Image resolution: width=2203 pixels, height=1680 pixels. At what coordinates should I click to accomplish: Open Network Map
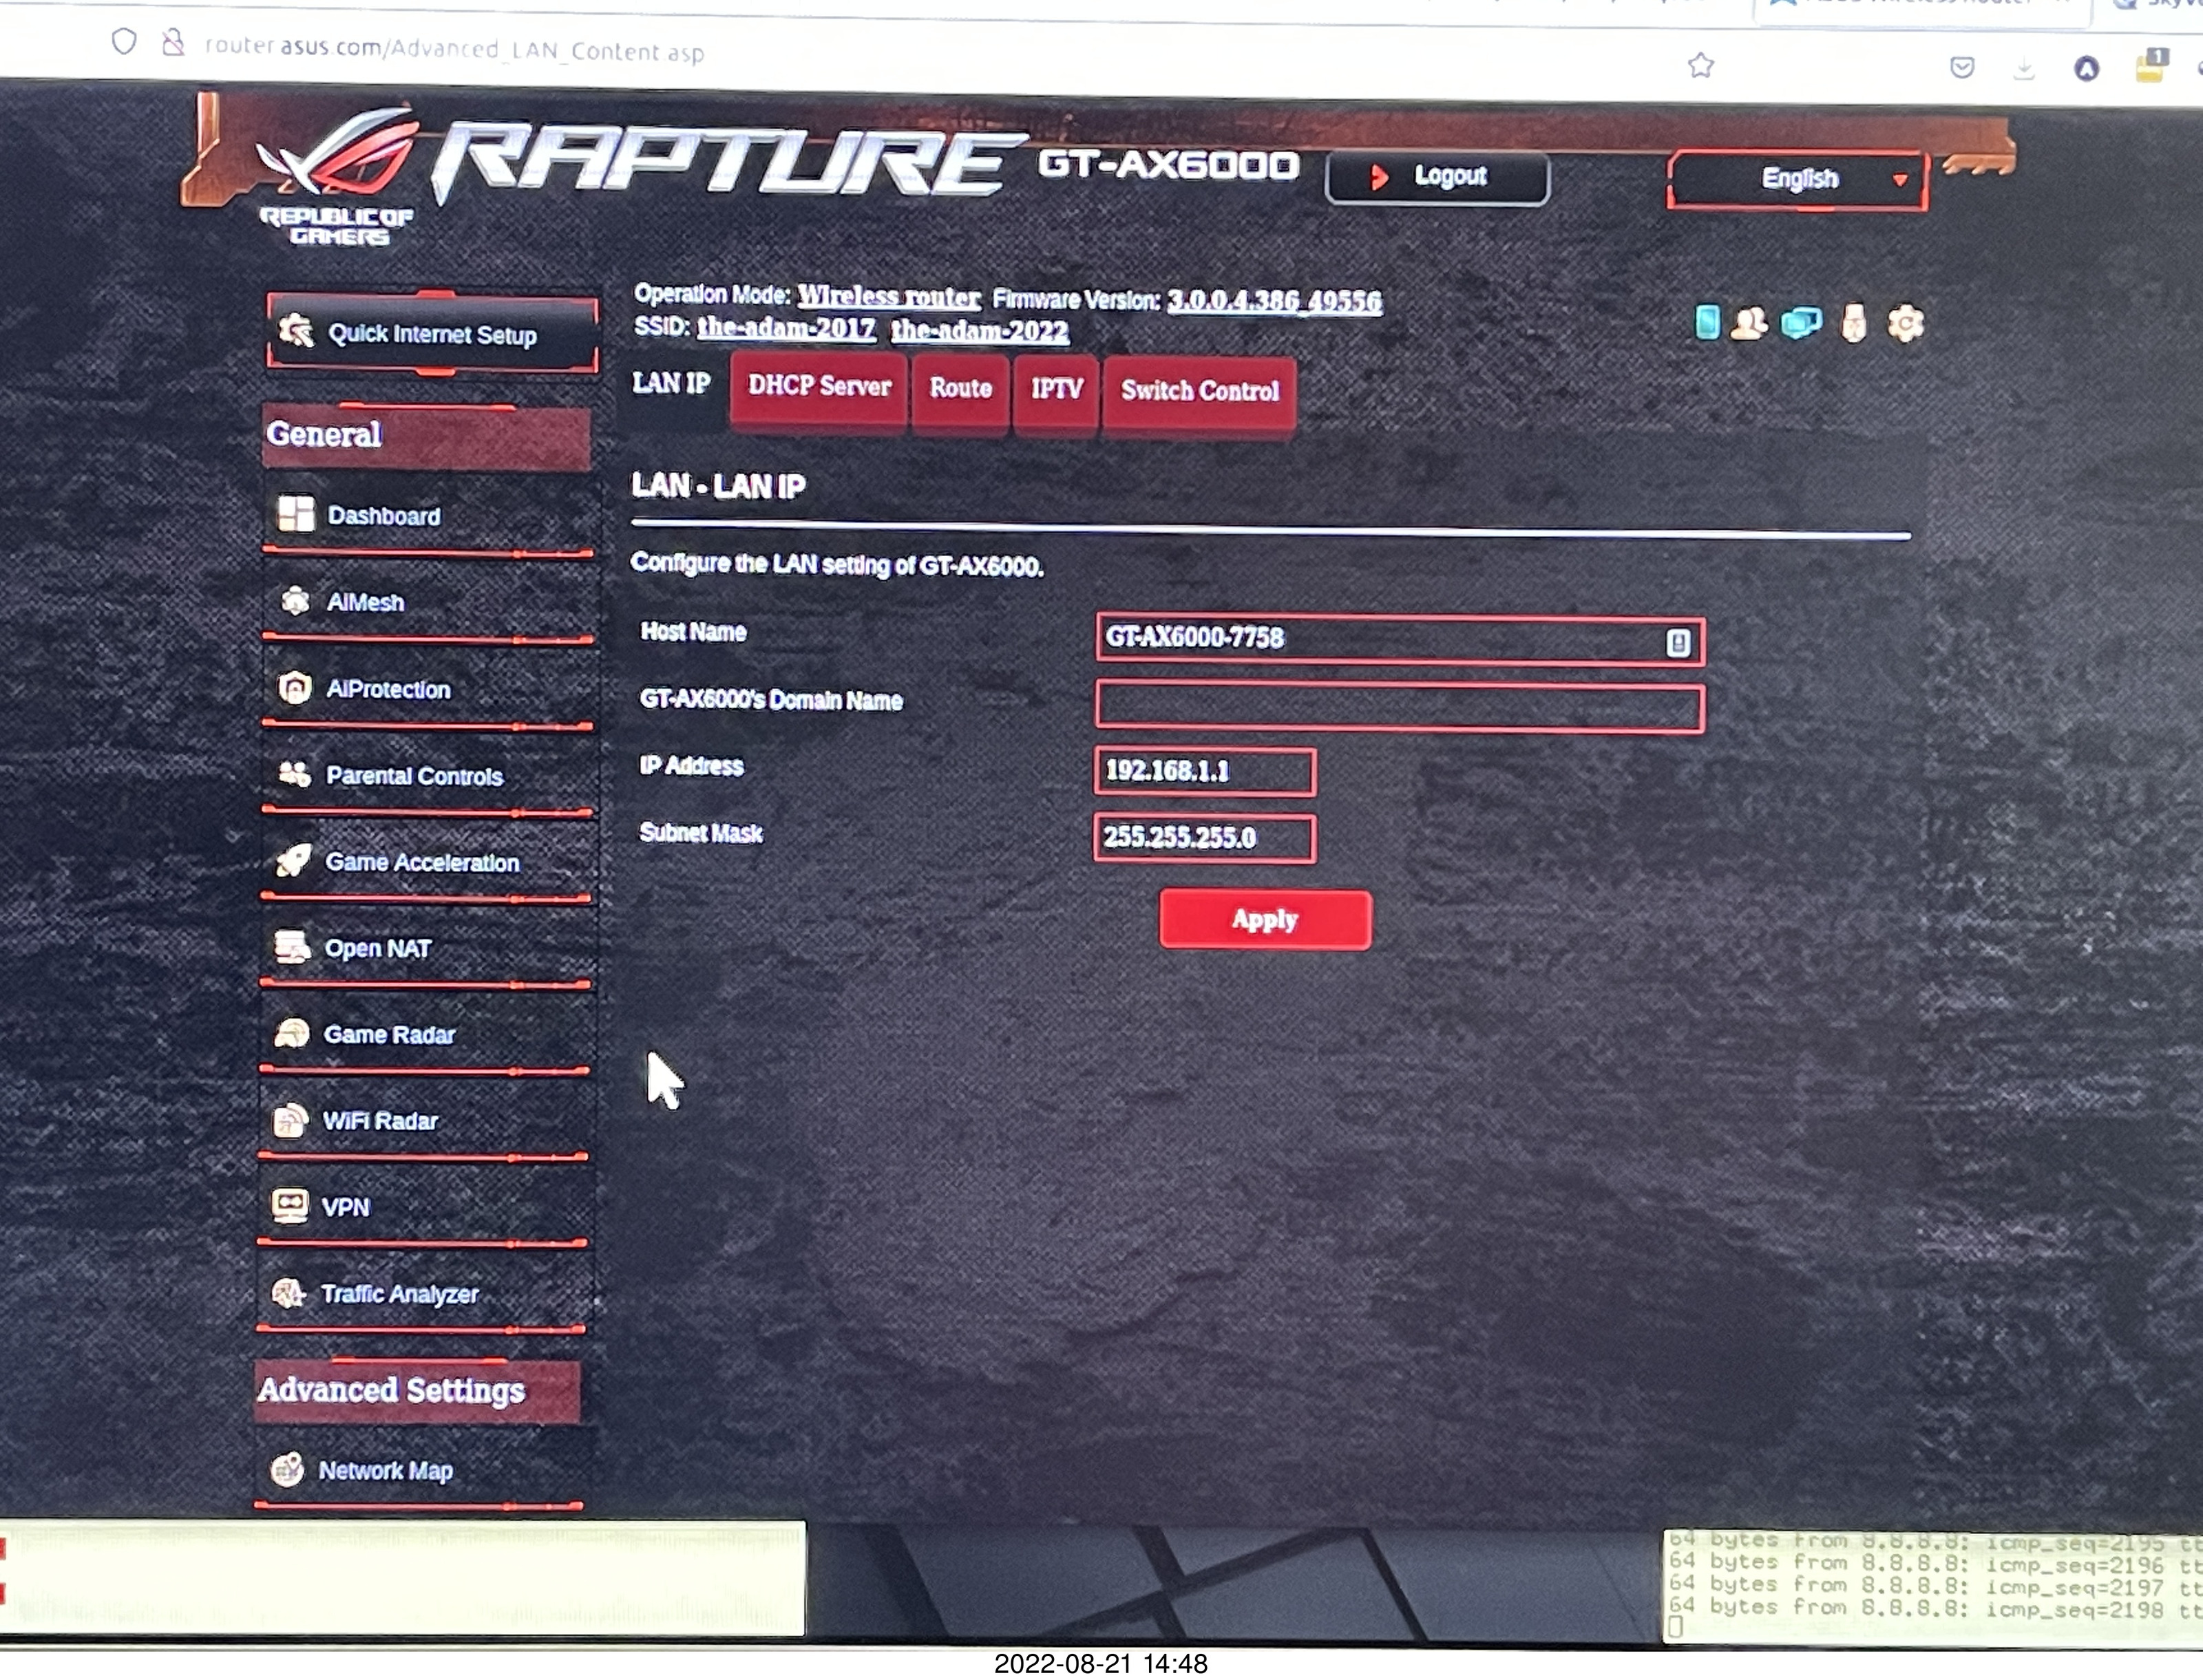[x=420, y=1471]
